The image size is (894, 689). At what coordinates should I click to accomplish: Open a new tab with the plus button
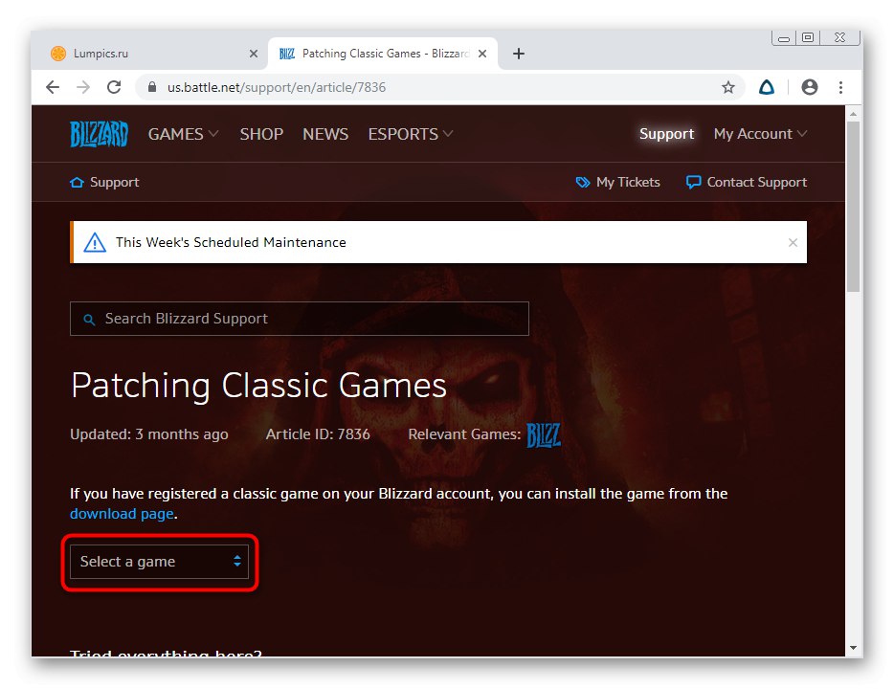[518, 54]
